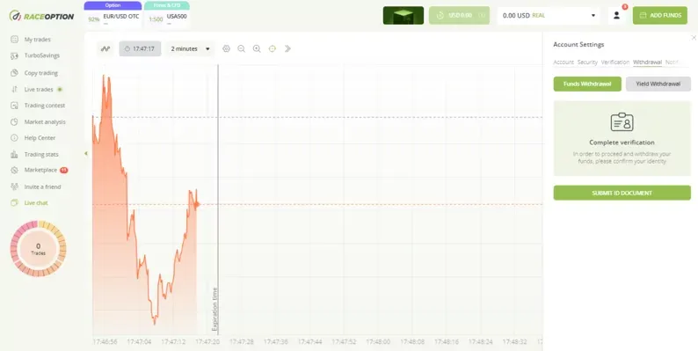Close the Account Settings panel
Image resolution: width=698 pixels, height=351 pixels.
(x=694, y=38)
